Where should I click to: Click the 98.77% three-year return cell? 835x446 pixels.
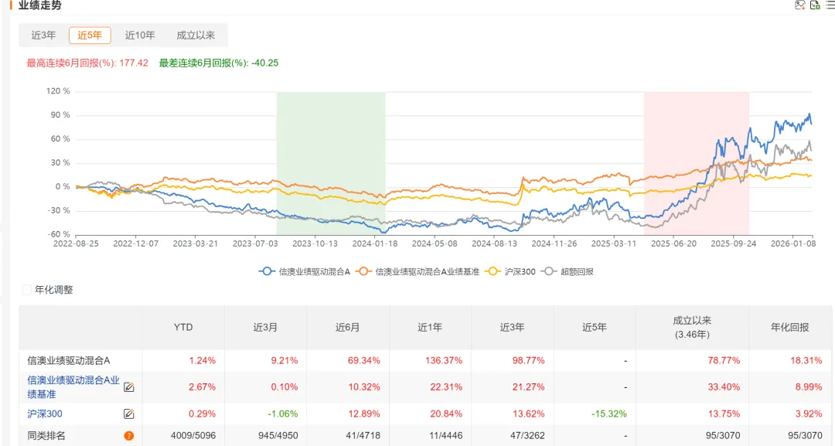click(528, 360)
